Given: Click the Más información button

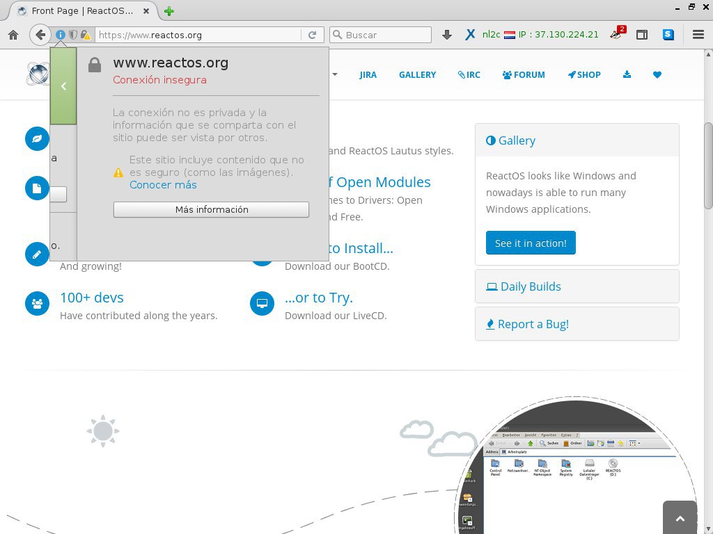Looking at the screenshot, I should [x=212, y=210].
